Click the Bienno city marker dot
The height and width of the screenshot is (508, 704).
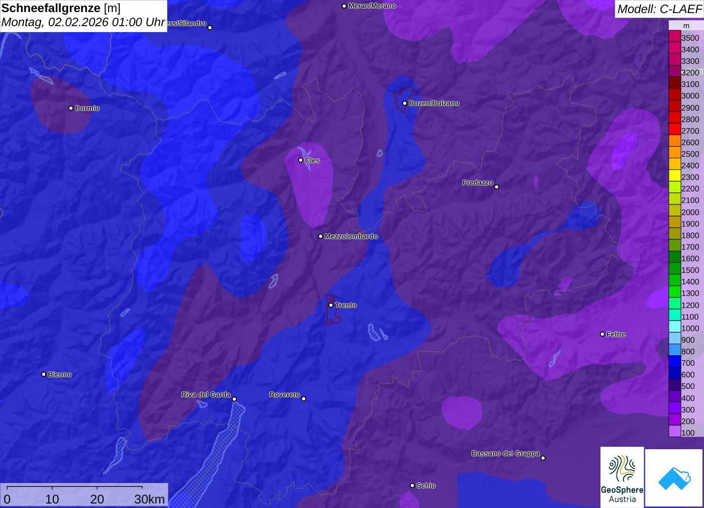coord(44,374)
